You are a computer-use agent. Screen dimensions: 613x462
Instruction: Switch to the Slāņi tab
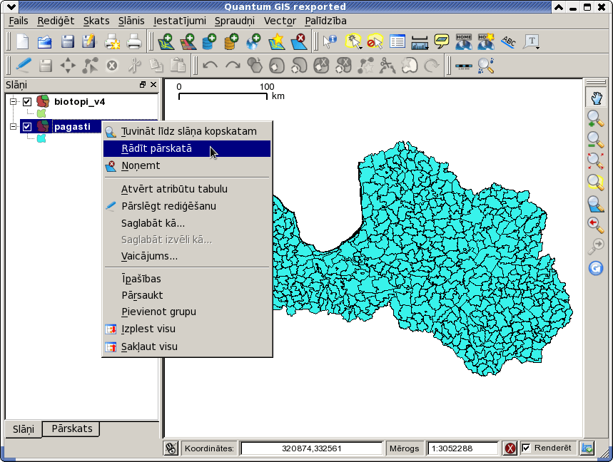tap(24, 429)
